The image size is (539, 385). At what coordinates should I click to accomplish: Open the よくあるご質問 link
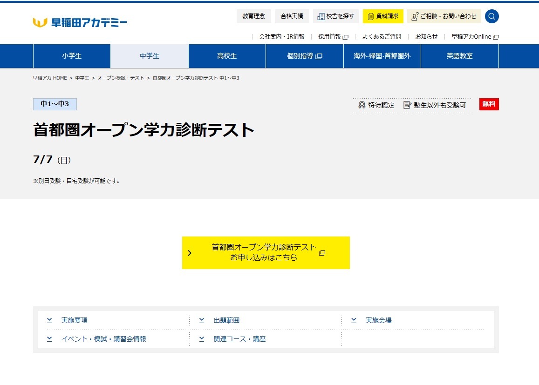pyautogui.click(x=382, y=37)
